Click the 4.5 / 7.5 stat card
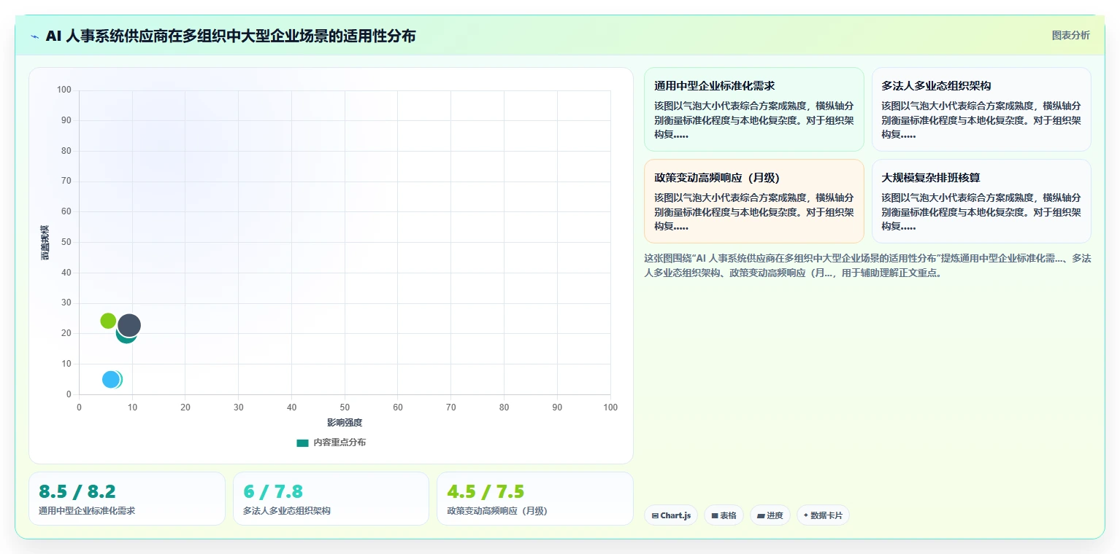This screenshot has width=1120, height=554. pyautogui.click(x=535, y=499)
